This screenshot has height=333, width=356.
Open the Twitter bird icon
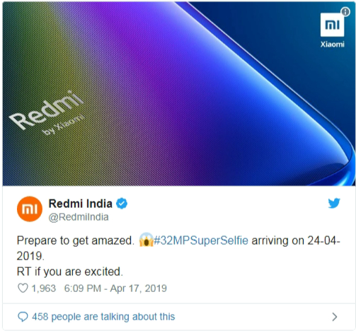point(334,203)
